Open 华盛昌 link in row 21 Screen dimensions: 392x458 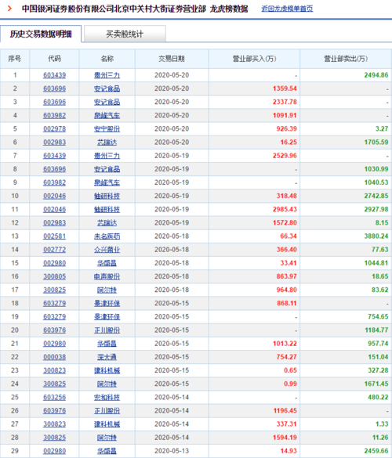[x=107, y=344]
